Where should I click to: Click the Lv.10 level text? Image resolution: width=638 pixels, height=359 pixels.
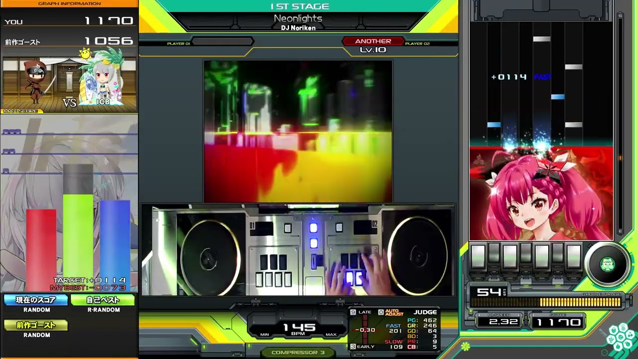373,50
